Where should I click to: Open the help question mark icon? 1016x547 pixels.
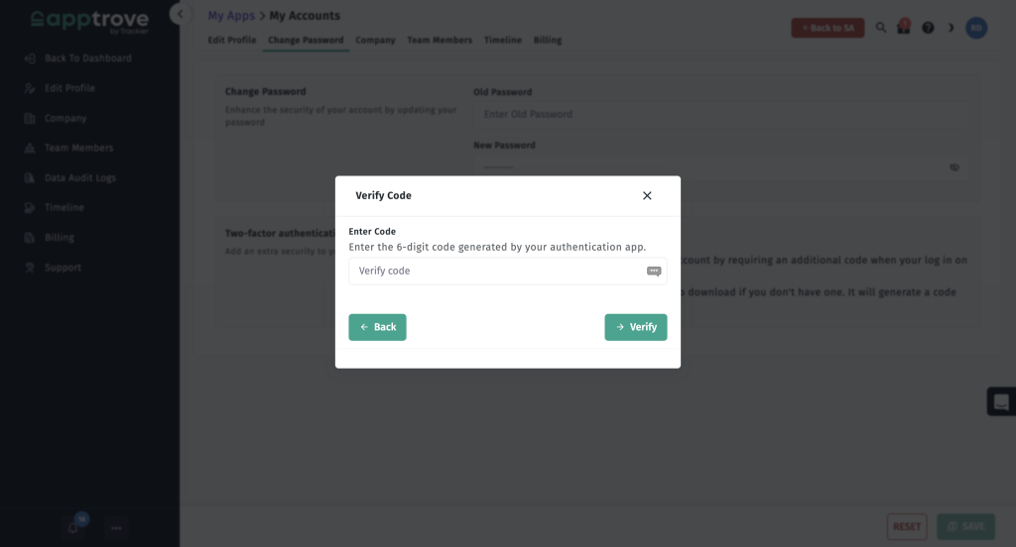[928, 28]
